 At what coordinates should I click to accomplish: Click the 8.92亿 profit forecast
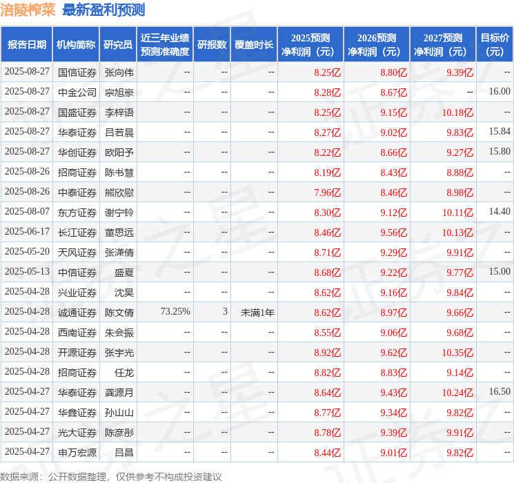pos(327,353)
